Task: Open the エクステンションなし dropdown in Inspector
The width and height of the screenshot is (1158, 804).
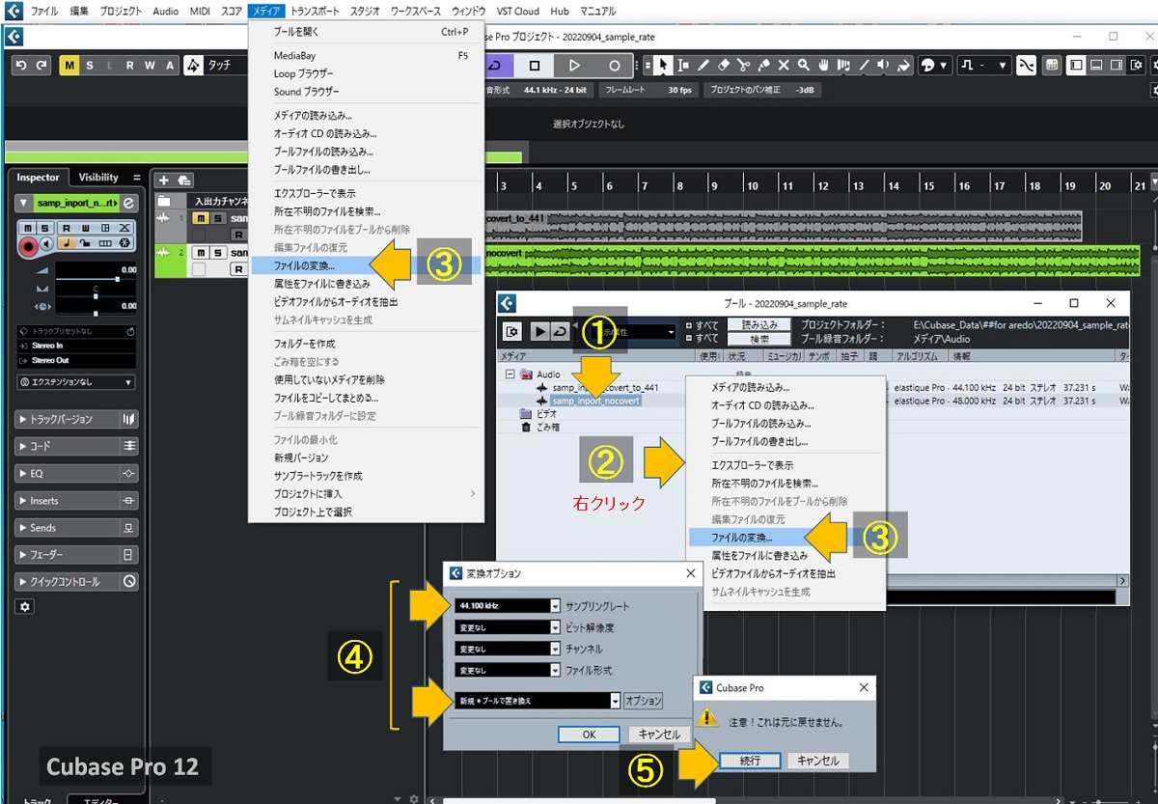Action: 75,382
